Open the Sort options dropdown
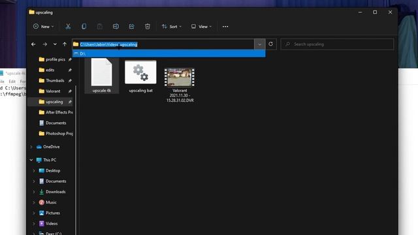The height and width of the screenshot is (235, 418). 172,26
